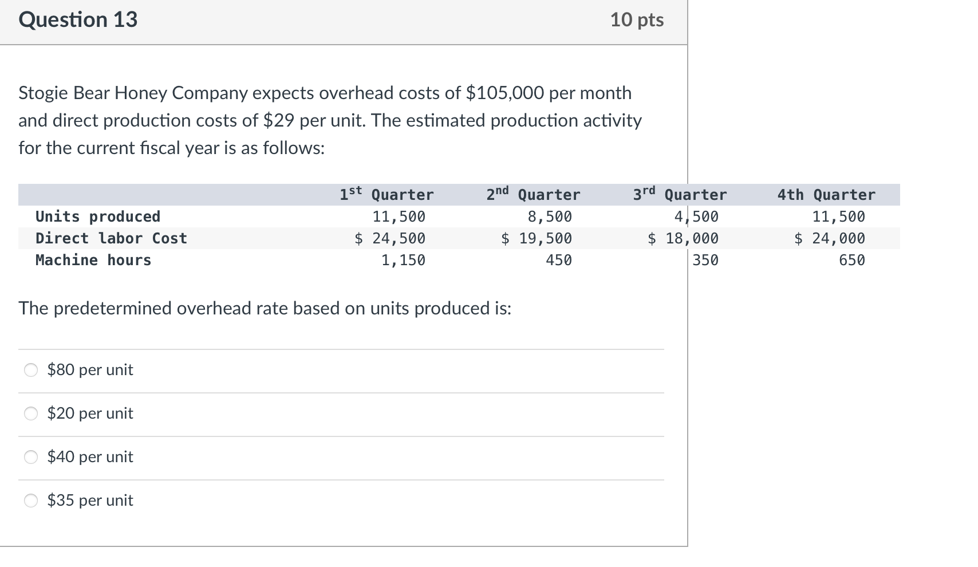This screenshot has height=567, width=978.
Task: Click the 2nd Quarter column header
Action: tap(533, 194)
